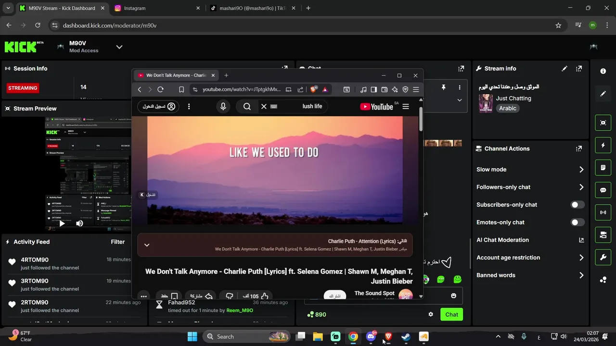Select the We Don't Talk Anymore Brave tab

click(176, 75)
